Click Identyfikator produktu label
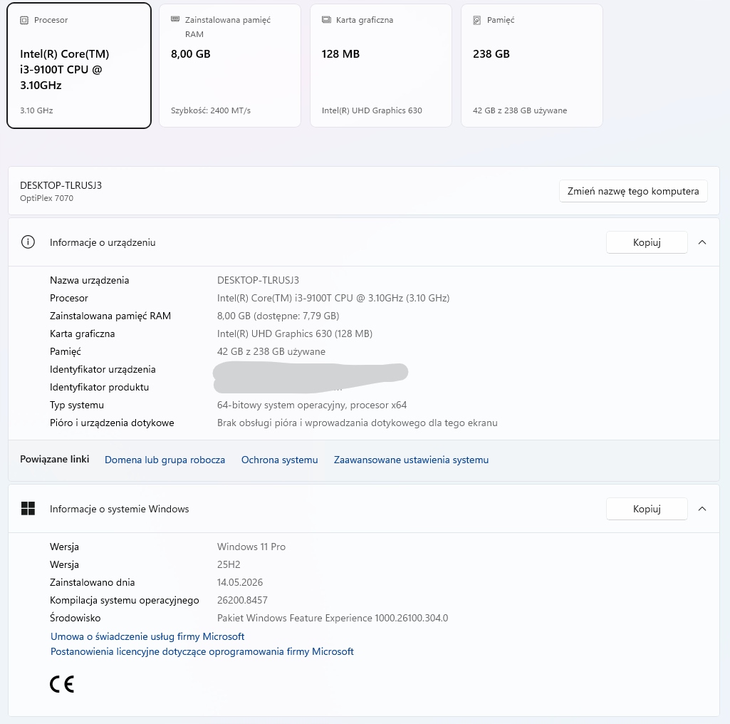Screen dimensions: 730x724 pyautogui.click(x=99, y=387)
